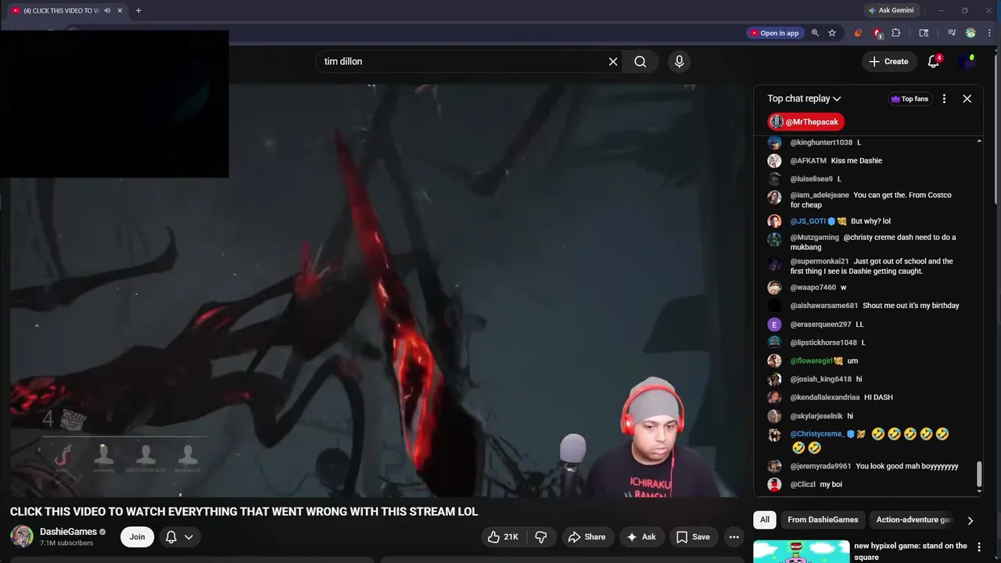This screenshot has width=1001, height=563.
Task: Select the From DashieGames chip
Action: click(x=823, y=520)
